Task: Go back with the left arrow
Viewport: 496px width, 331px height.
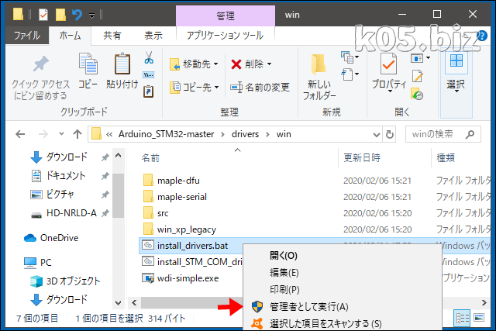Action: [20, 134]
